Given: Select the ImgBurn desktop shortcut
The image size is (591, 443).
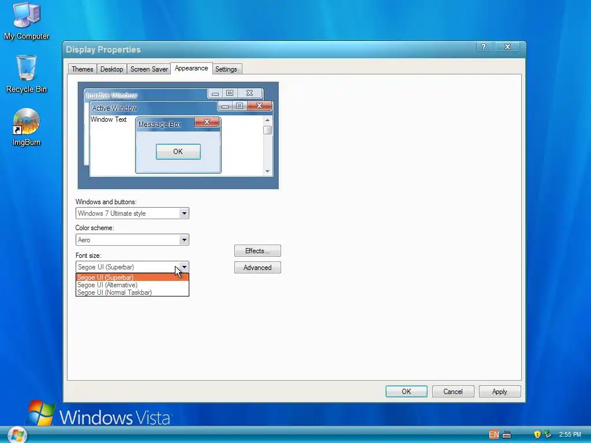Looking at the screenshot, I should pyautogui.click(x=27, y=127).
